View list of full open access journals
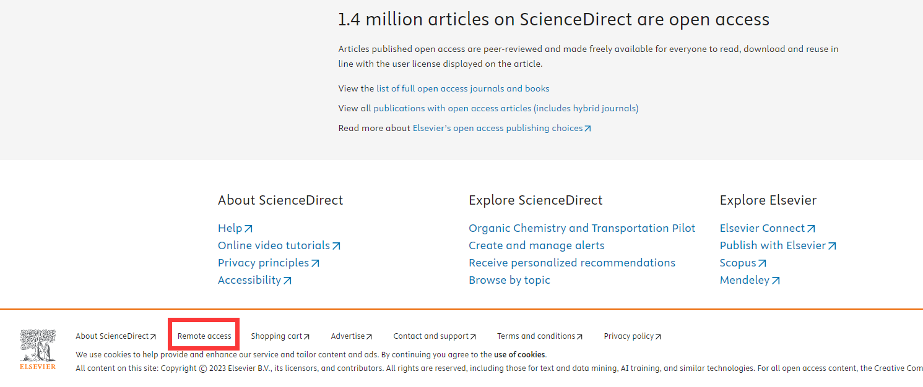Viewport: 923px width, 387px height. click(462, 88)
